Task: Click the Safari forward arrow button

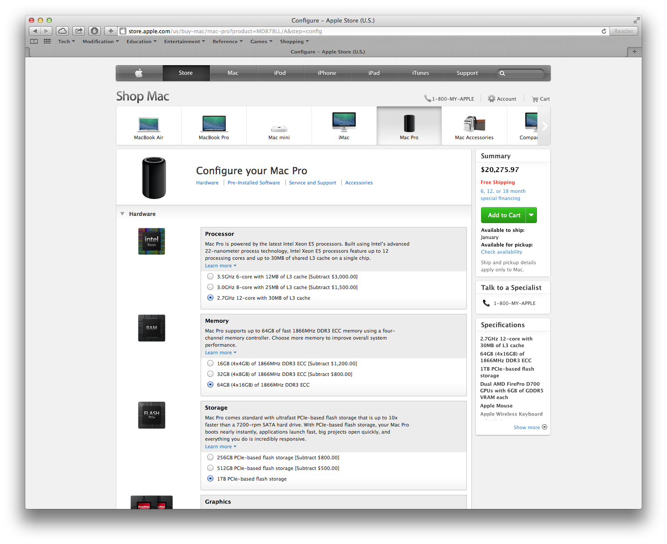Action: (46, 31)
